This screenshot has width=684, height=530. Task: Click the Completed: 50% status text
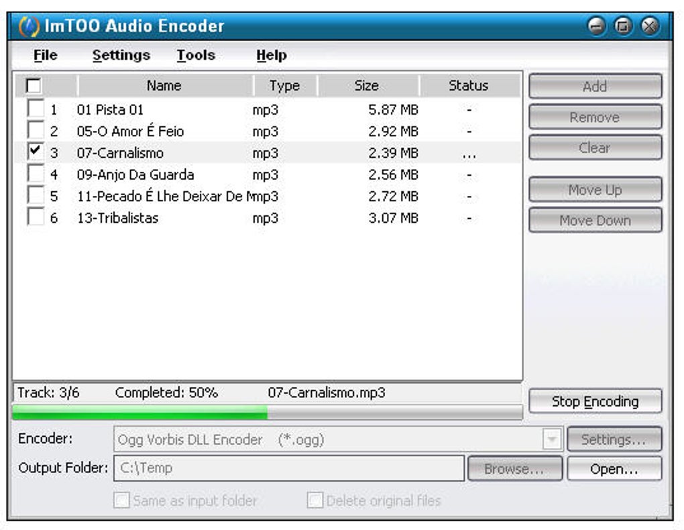pos(166,393)
